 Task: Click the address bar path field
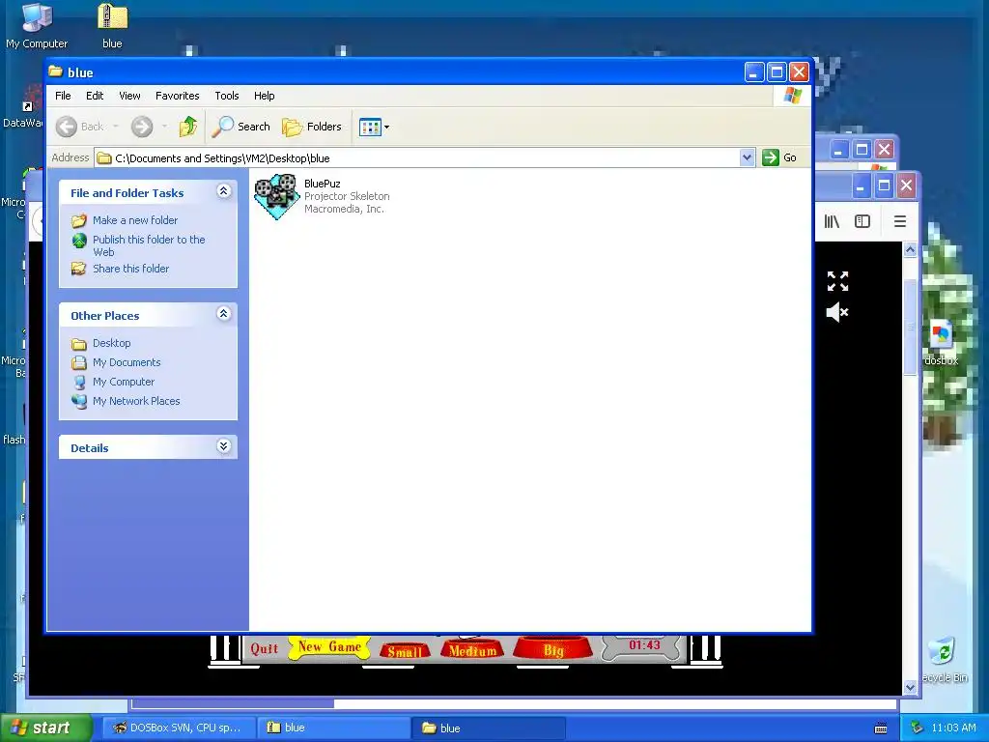(417, 157)
